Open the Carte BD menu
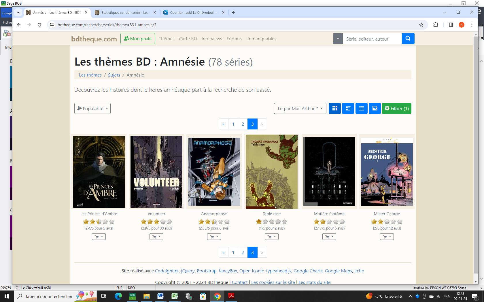 [x=188, y=39]
